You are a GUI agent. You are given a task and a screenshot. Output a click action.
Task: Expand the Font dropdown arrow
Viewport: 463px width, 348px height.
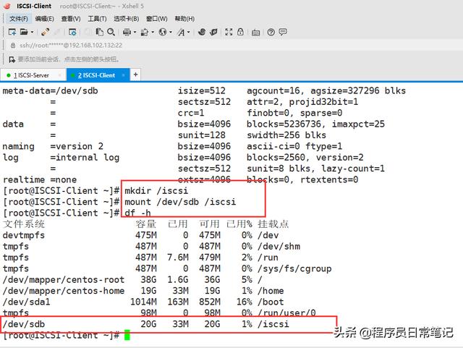(x=188, y=32)
